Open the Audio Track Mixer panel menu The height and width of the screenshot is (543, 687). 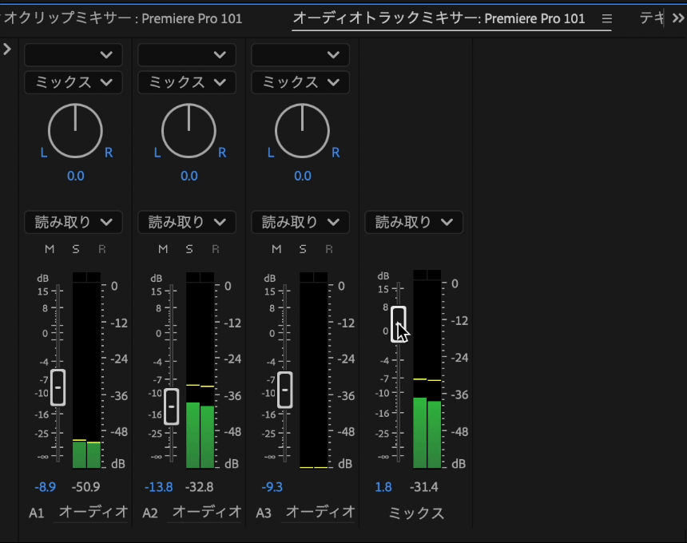pyautogui.click(x=607, y=18)
